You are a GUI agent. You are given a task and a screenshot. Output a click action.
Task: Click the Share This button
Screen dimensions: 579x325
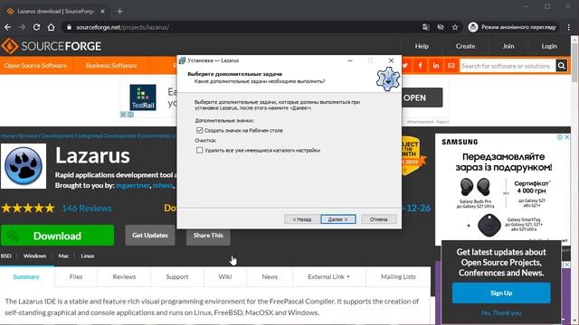208,235
